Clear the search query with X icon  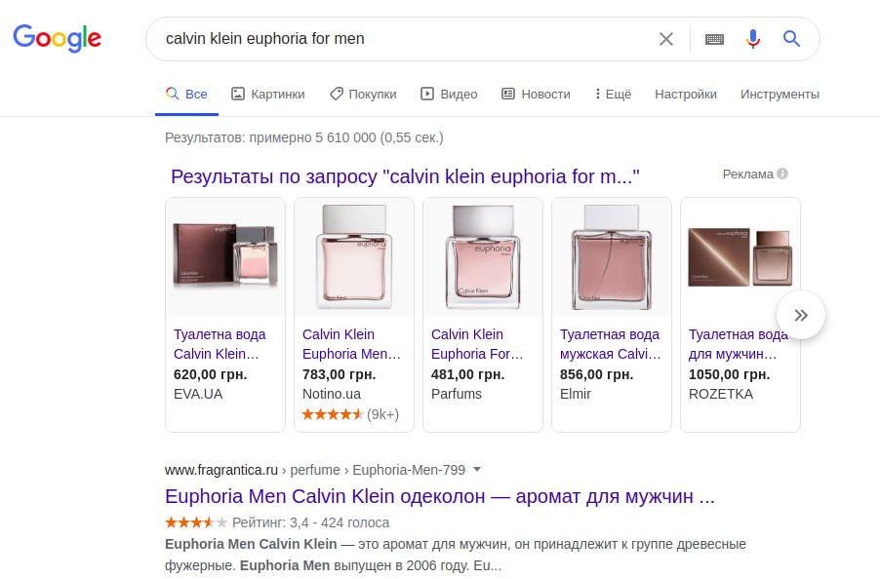pyautogui.click(x=666, y=39)
